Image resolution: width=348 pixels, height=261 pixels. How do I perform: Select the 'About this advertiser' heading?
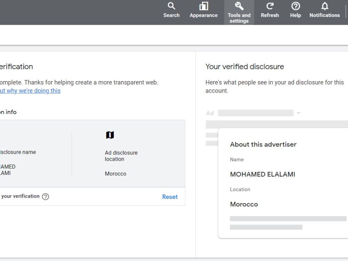[263, 144]
